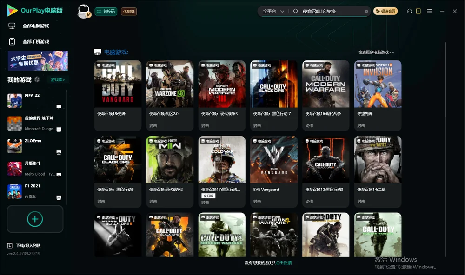Image resolution: width=465 pixels, height=275 pixels.
Task: Click the 极速会员 membership button
Action: pos(385,11)
